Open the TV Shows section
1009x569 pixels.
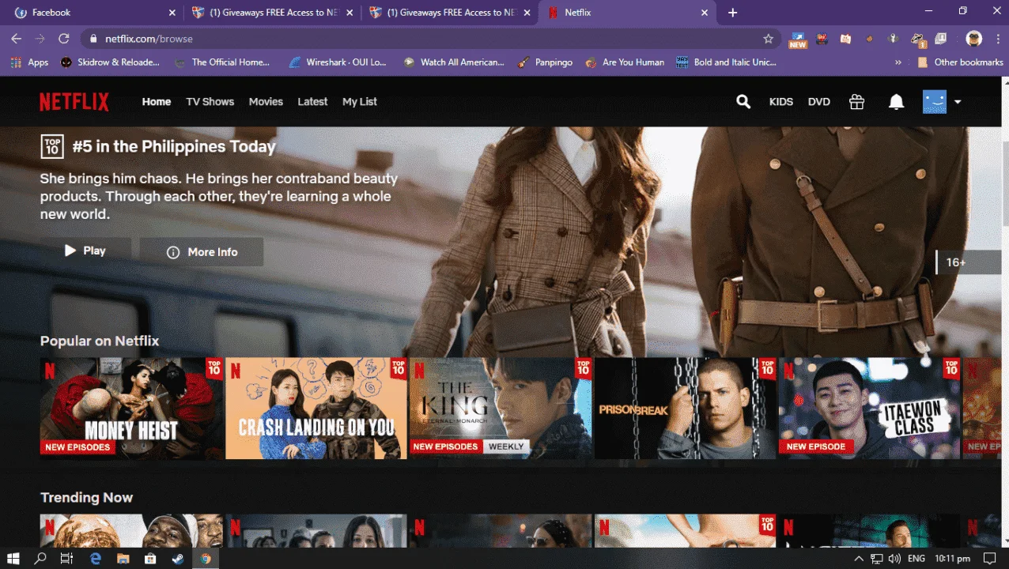(210, 101)
